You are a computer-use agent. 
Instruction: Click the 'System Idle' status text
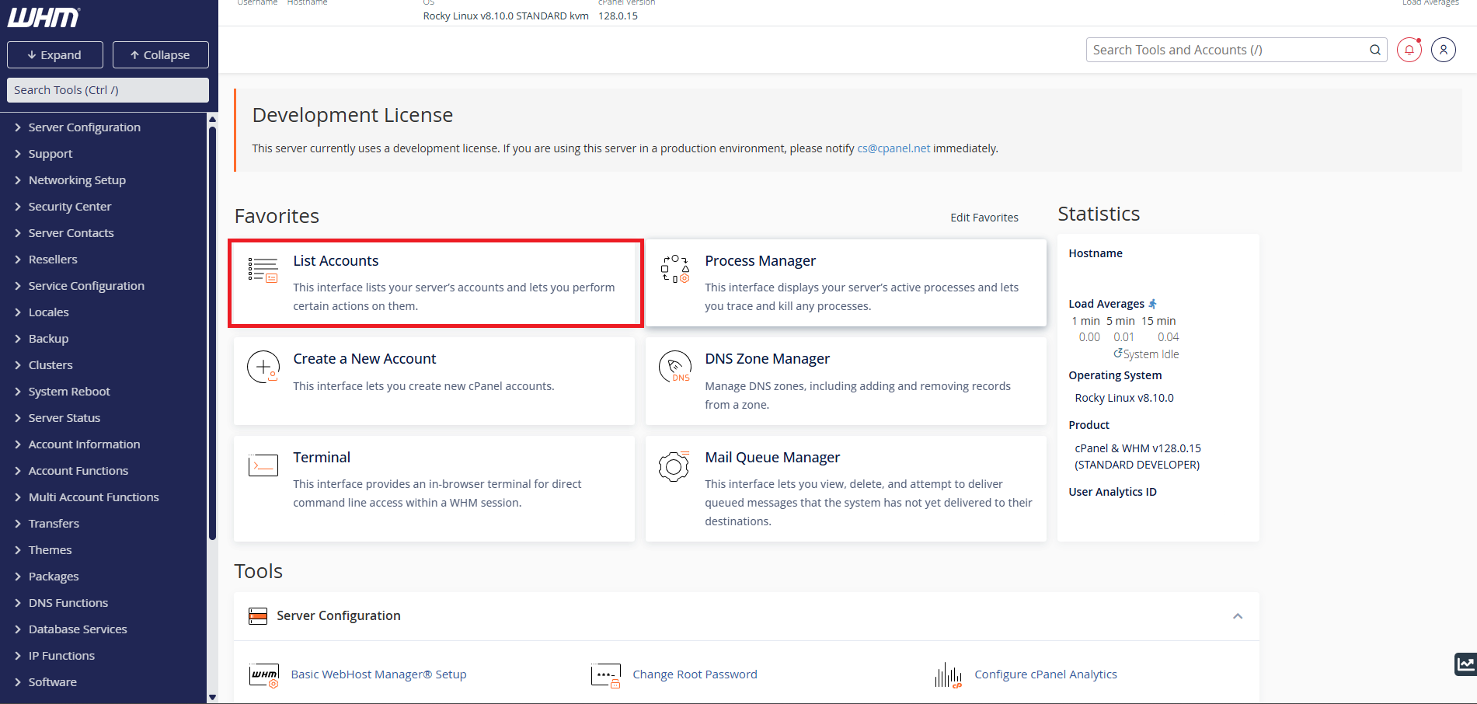[x=1151, y=354]
